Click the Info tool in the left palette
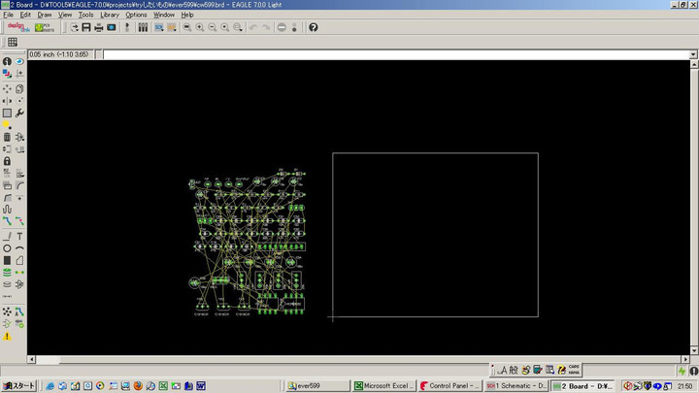 coord(7,61)
